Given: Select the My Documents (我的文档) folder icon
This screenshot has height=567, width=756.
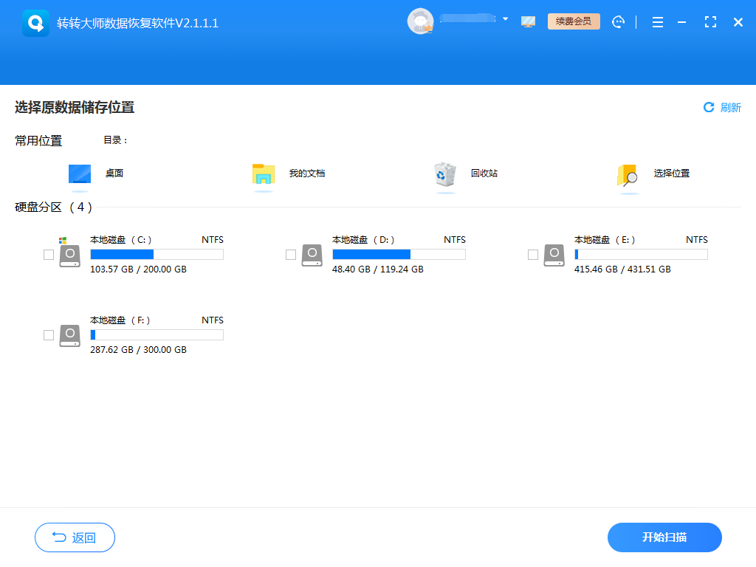Looking at the screenshot, I should point(263,174).
